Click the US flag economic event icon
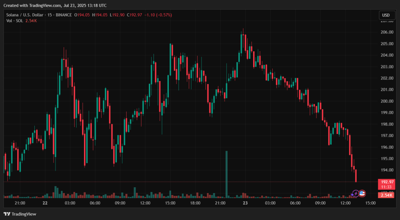 tap(362, 194)
